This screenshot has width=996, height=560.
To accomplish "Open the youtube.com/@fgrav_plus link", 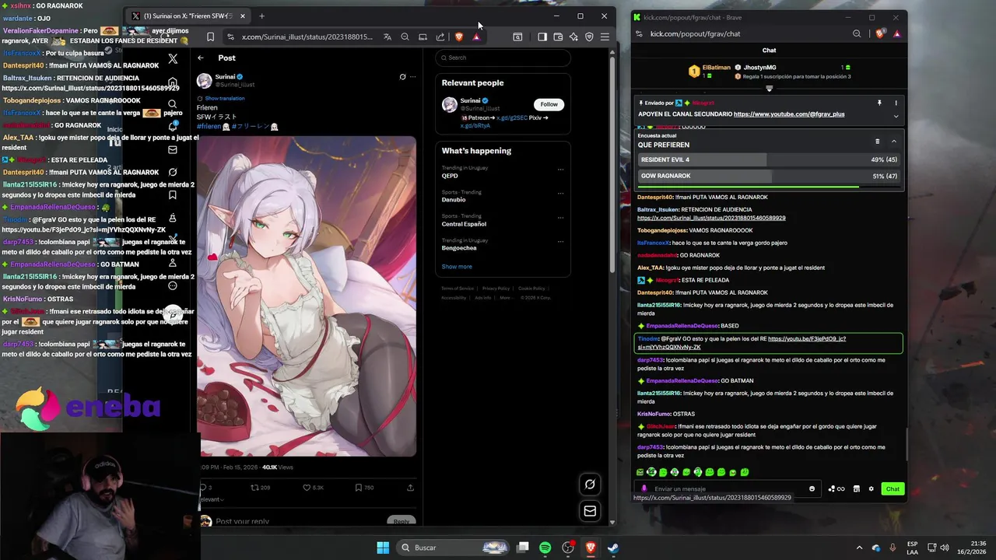I will [789, 114].
